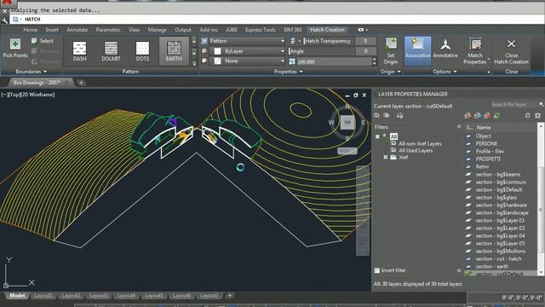Enable the Invert filter checkbox
The height and width of the screenshot is (307, 545).
[377, 270]
